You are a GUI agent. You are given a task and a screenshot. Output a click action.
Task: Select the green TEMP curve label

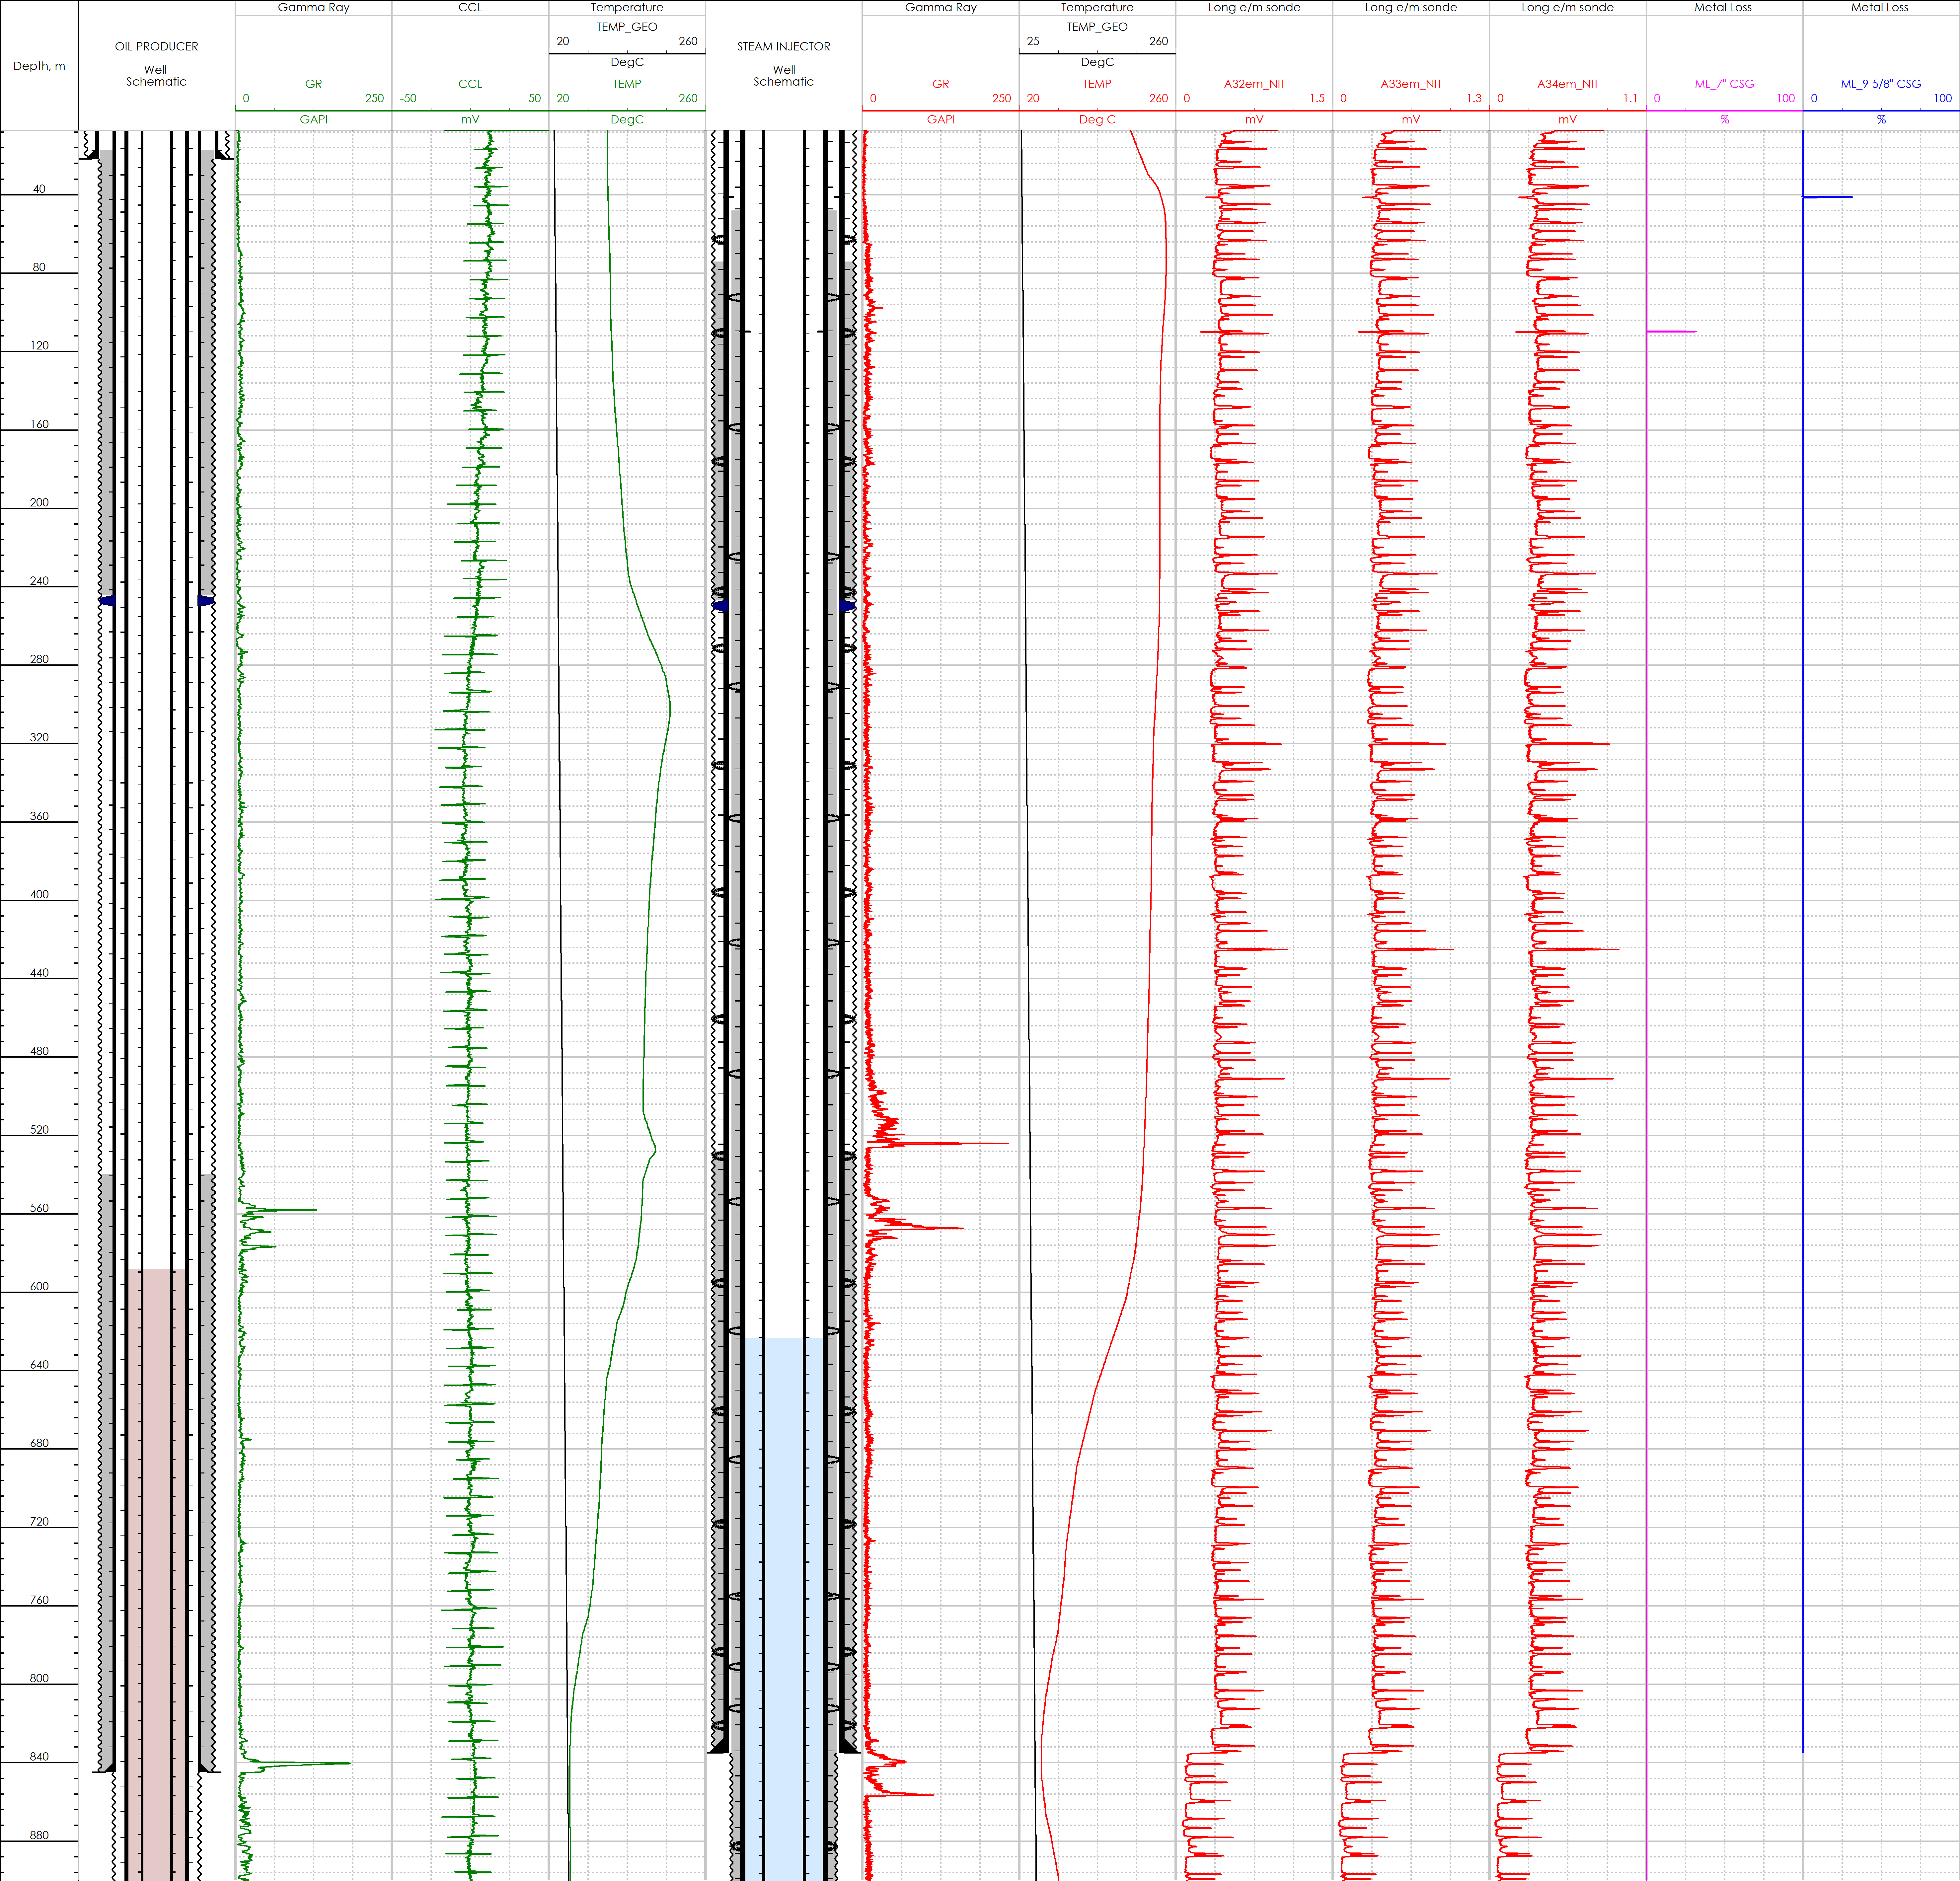click(627, 84)
